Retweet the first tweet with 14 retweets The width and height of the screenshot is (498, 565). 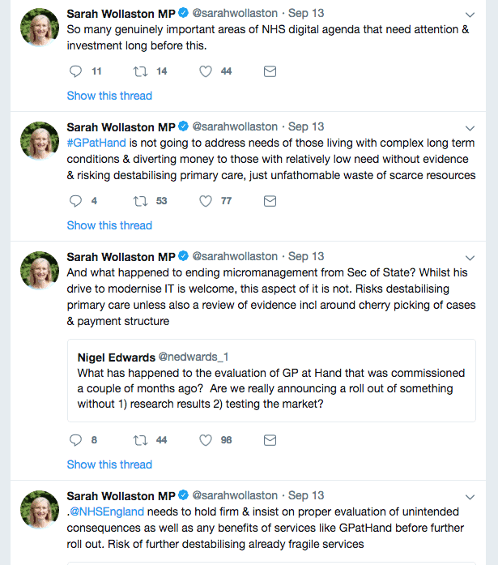click(x=140, y=71)
